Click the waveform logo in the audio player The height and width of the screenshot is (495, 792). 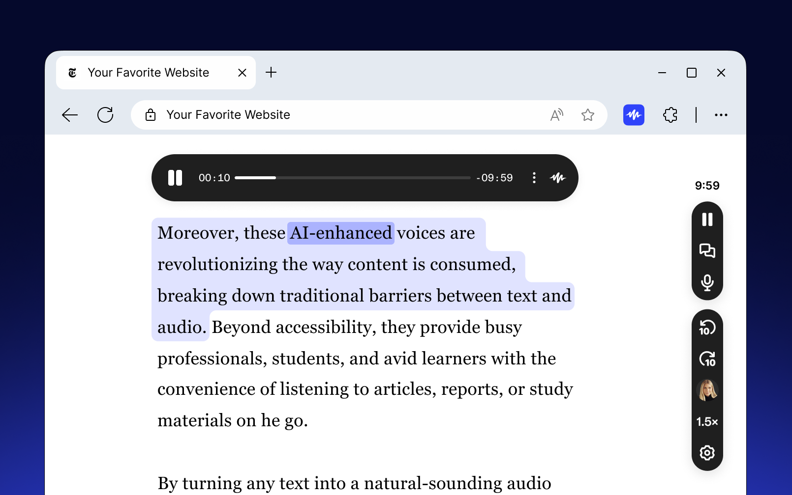(x=558, y=178)
